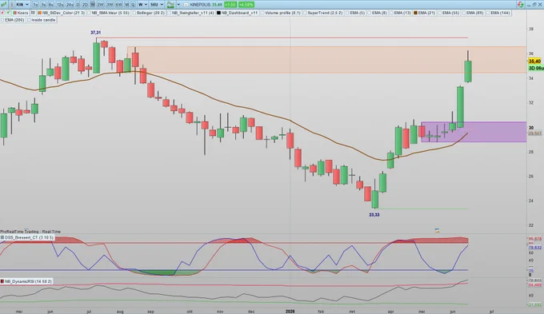Click the brown EMA (21) color swatch
Viewport: 544px width, 314px height.
(x=415, y=13)
